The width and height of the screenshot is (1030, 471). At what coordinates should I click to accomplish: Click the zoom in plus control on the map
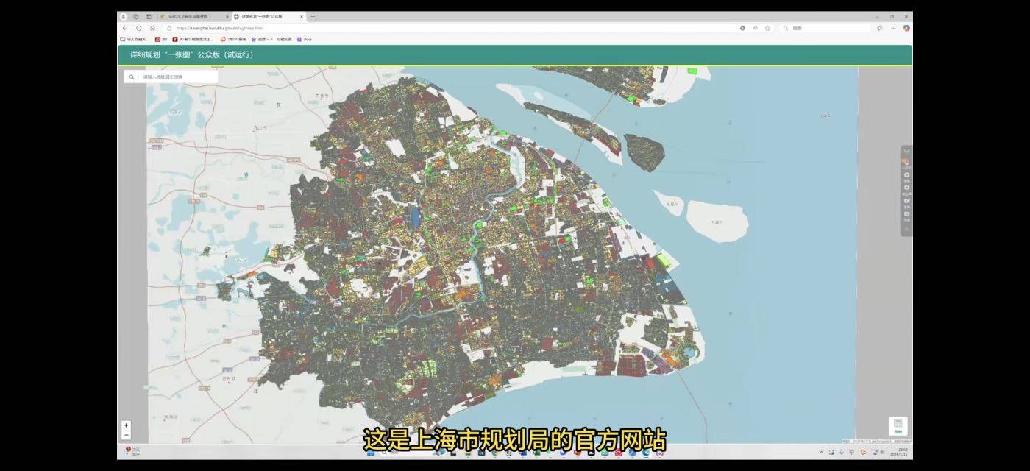[126, 425]
